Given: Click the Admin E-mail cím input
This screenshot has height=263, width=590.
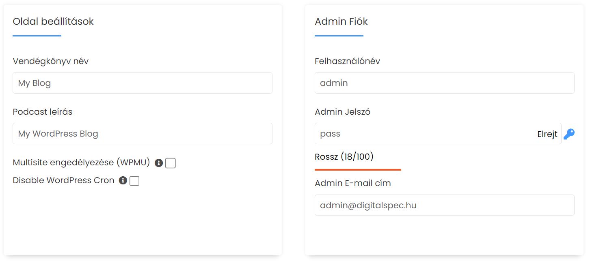Looking at the screenshot, I should [444, 205].
